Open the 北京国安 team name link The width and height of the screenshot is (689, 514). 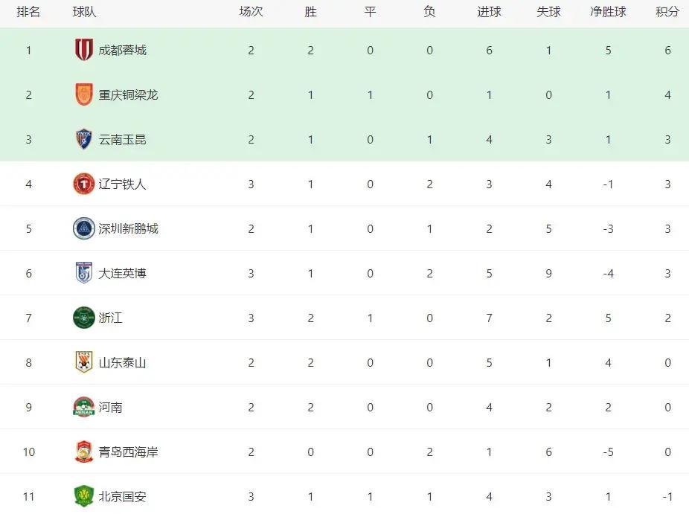pos(123,496)
